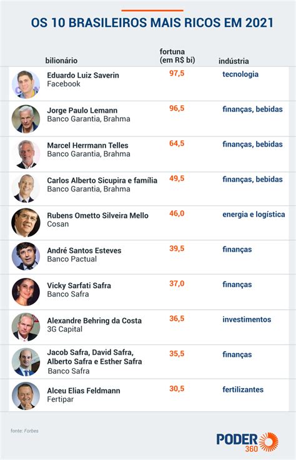Click Marcel Herrmann Telles' portrait

[x=26, y=155]
